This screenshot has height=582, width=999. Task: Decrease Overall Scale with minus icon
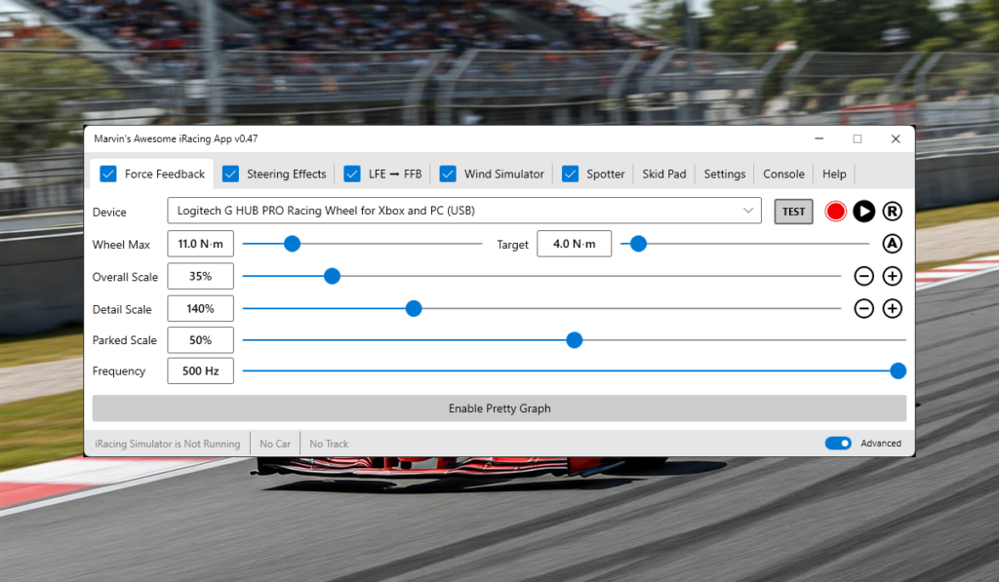tap(863, 276)
